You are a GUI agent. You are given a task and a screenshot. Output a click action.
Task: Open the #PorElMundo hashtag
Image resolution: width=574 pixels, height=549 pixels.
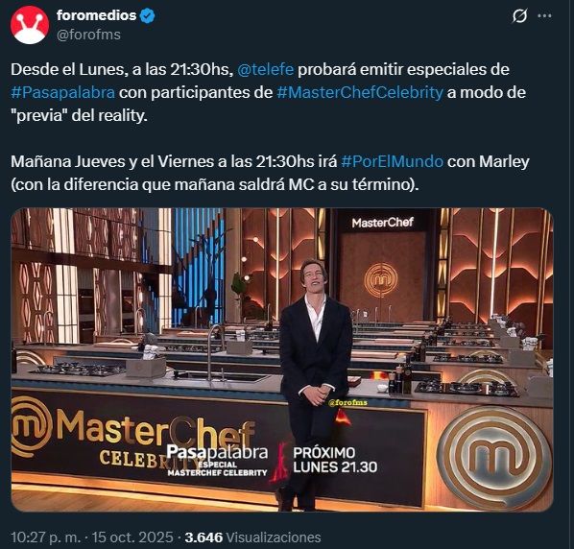point(392,161)
